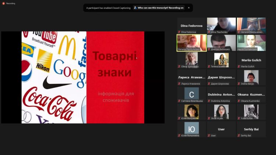Click the 'Ю' avatar participant tile
This screenshot has width=276, height=155.
pos(191,129)
